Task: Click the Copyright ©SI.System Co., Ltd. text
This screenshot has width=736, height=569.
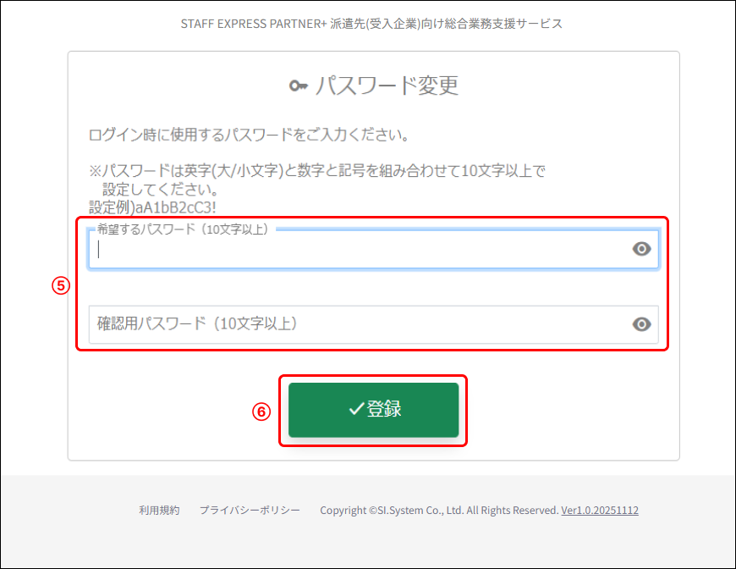Action: [439, 511]
